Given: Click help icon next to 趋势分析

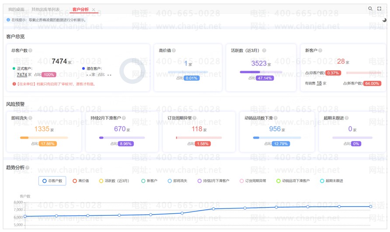Looking at the screenshot, I should 28,167.
